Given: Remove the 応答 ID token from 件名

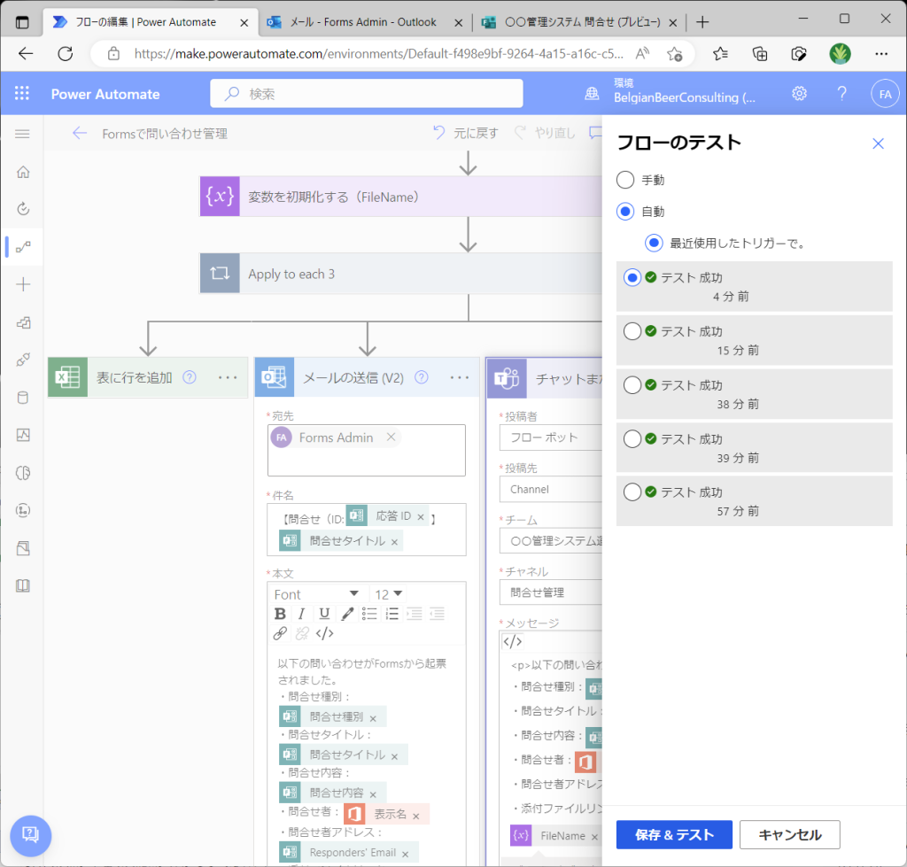Looking at the screenshot, I should click(x=421, y=516).
